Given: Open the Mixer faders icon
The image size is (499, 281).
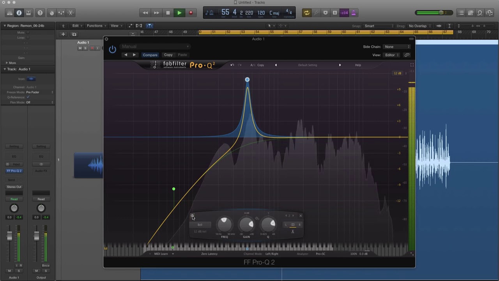Looking at the screenshot, I should point(61,13).
